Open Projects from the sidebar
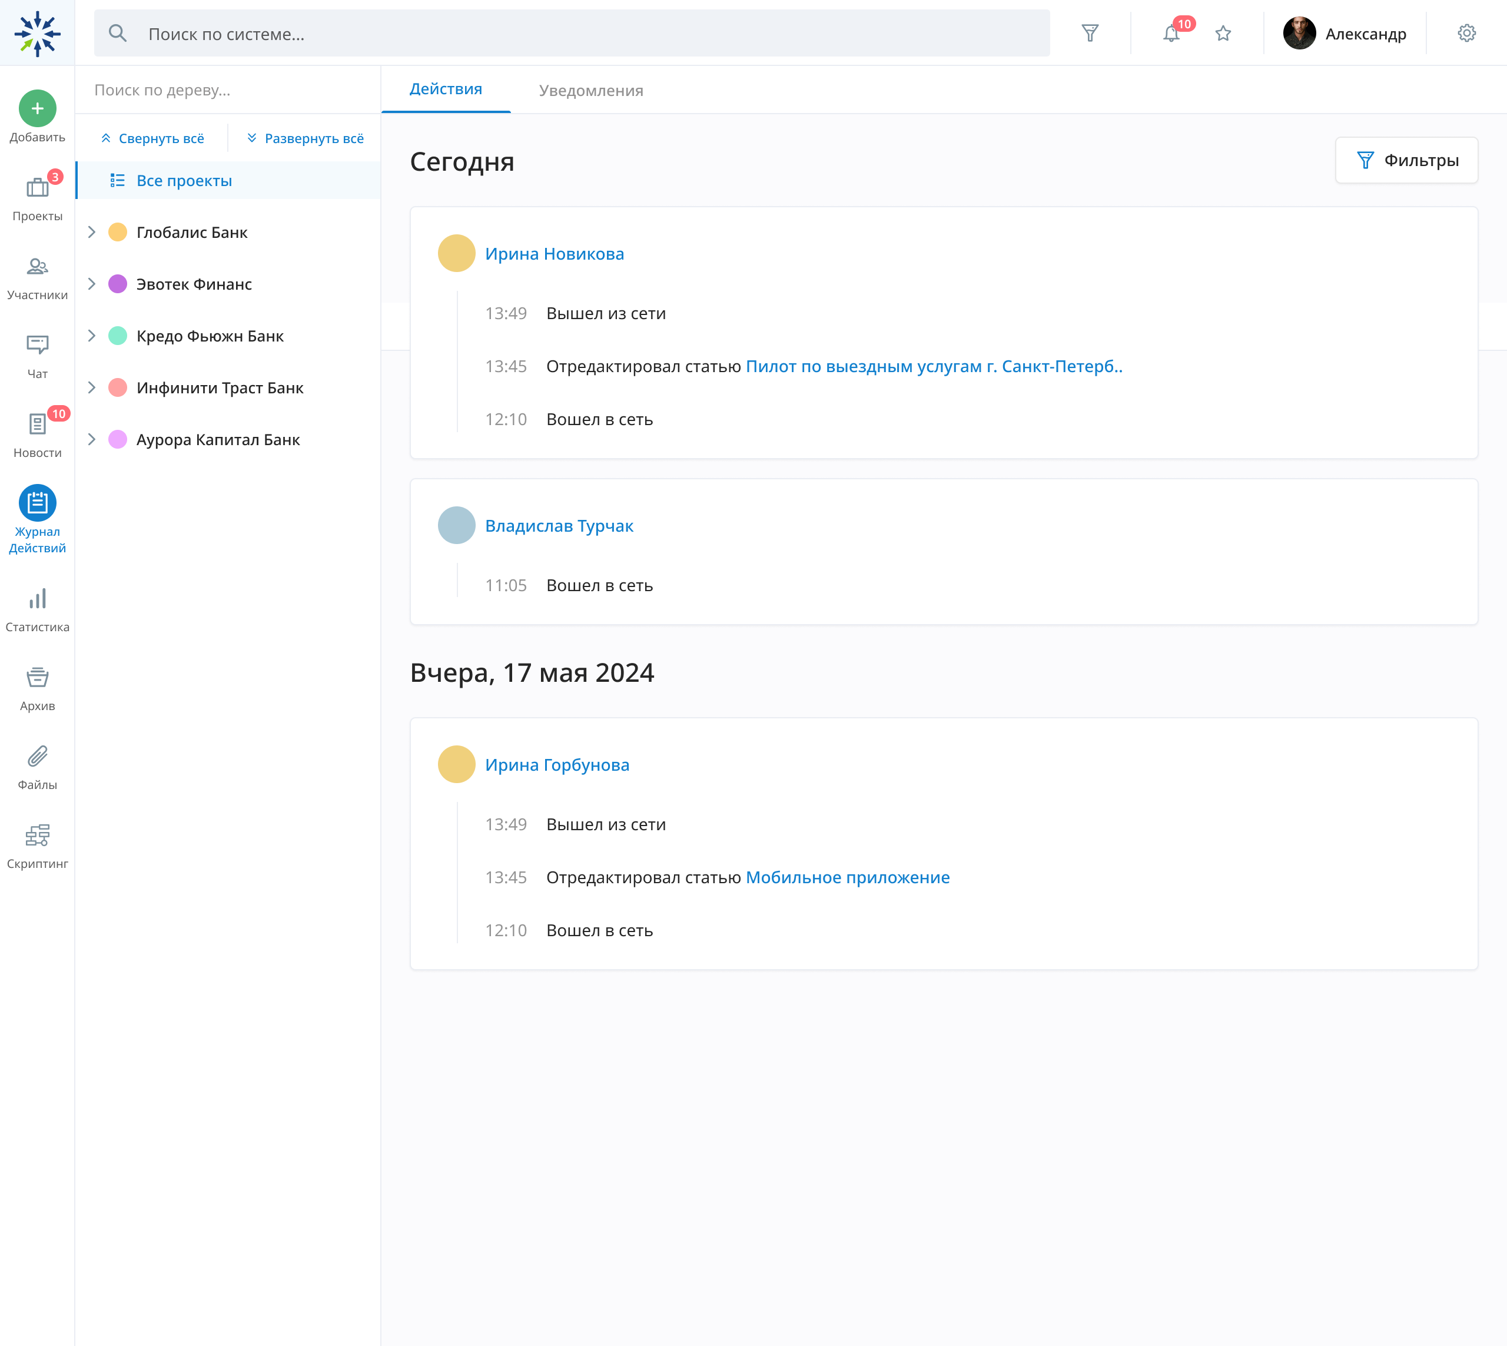This screenshot has height=1346, width=1507. [x=37, y=188]
